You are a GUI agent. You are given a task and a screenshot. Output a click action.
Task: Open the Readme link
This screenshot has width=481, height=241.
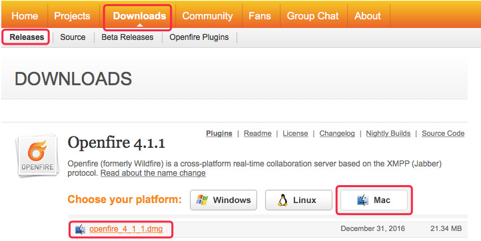click(x=258, y=133)
